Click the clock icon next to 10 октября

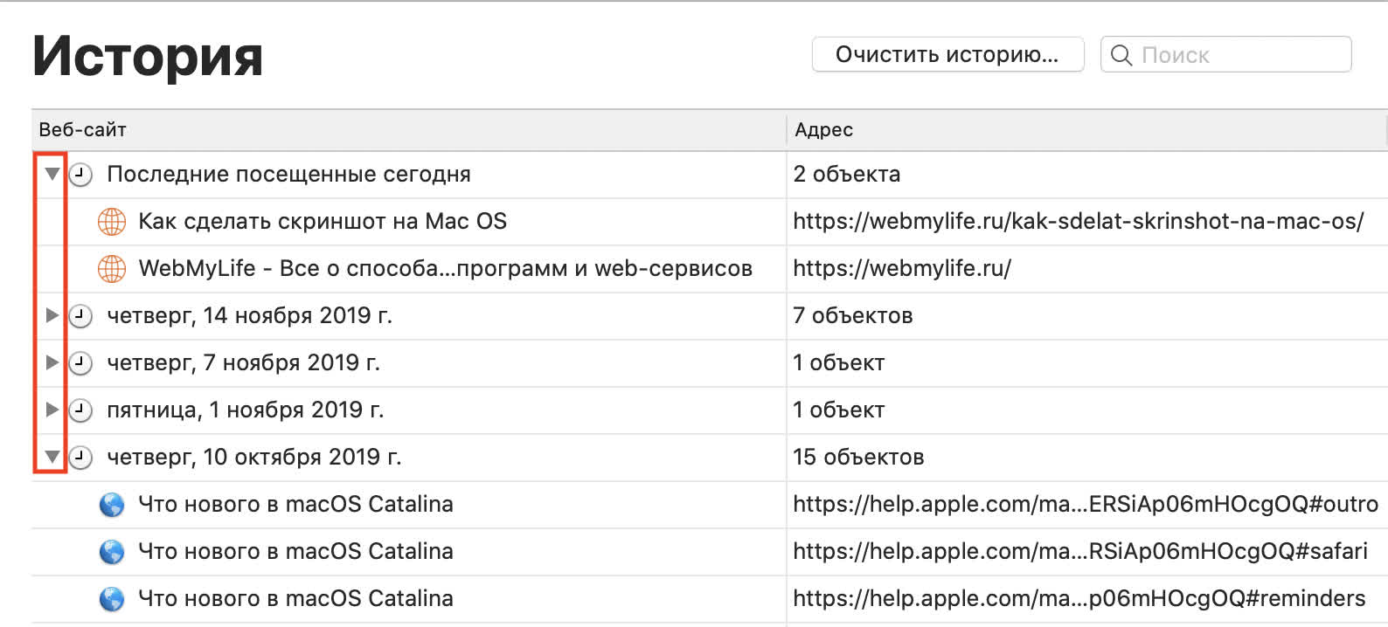80,458
